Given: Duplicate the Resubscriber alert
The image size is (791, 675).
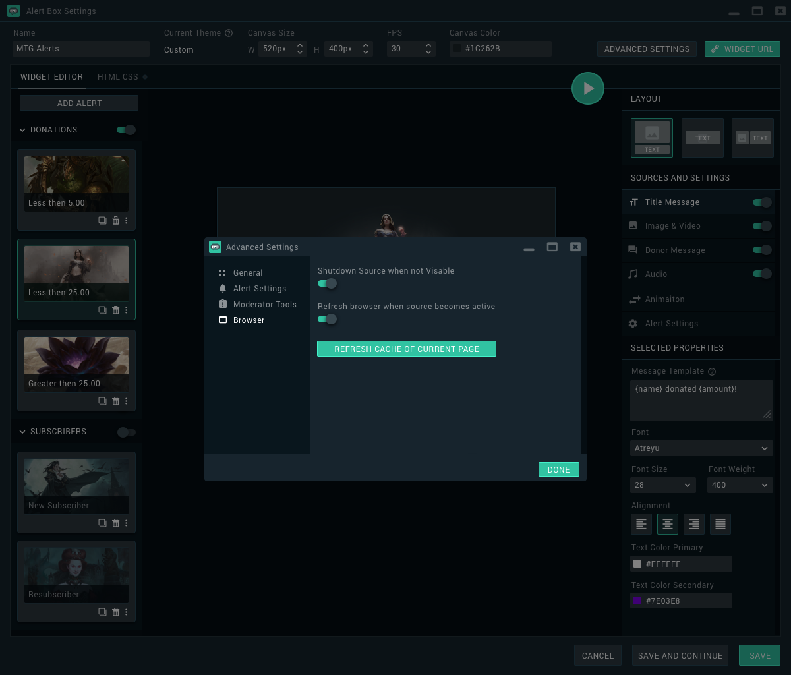Looking at the screenshot, I should 102,612.
